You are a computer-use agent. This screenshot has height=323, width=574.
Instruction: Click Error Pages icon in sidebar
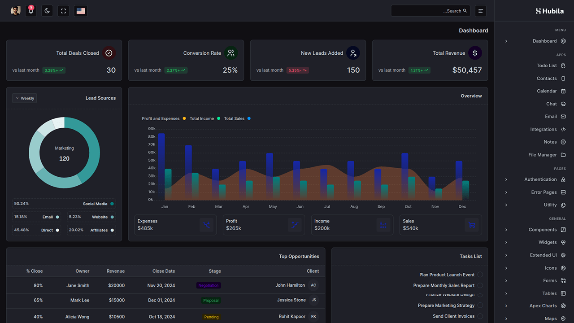pyautogui.click(x=563, y=192)
